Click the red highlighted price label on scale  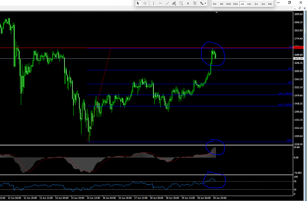pyautogui.click(x=299, y=48)
